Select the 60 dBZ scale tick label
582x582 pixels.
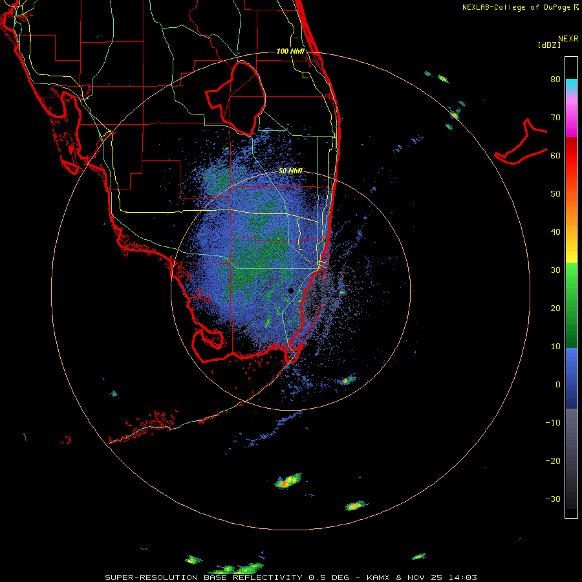click(555, 155)
